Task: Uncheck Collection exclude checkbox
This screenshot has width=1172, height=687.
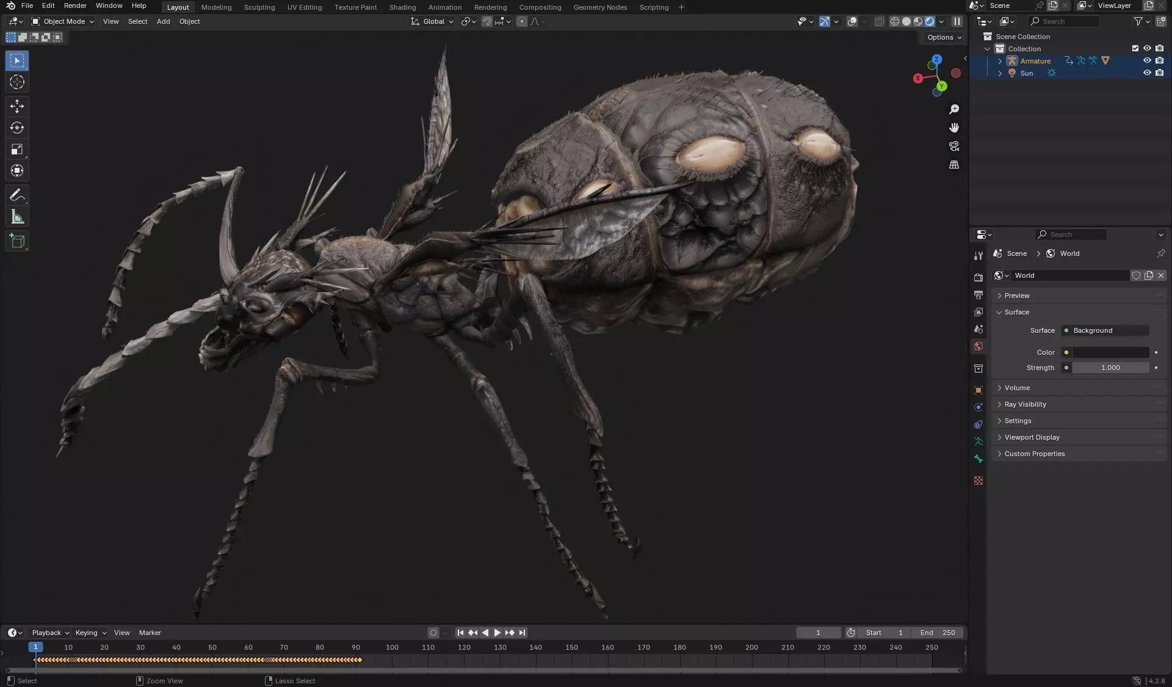Action: click(x=1135, y=48)
